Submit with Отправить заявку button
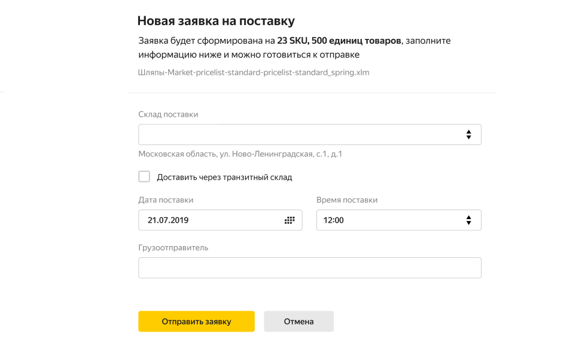Screen dimensions: 573x346 pyautogui.click(x=196, y=321)
